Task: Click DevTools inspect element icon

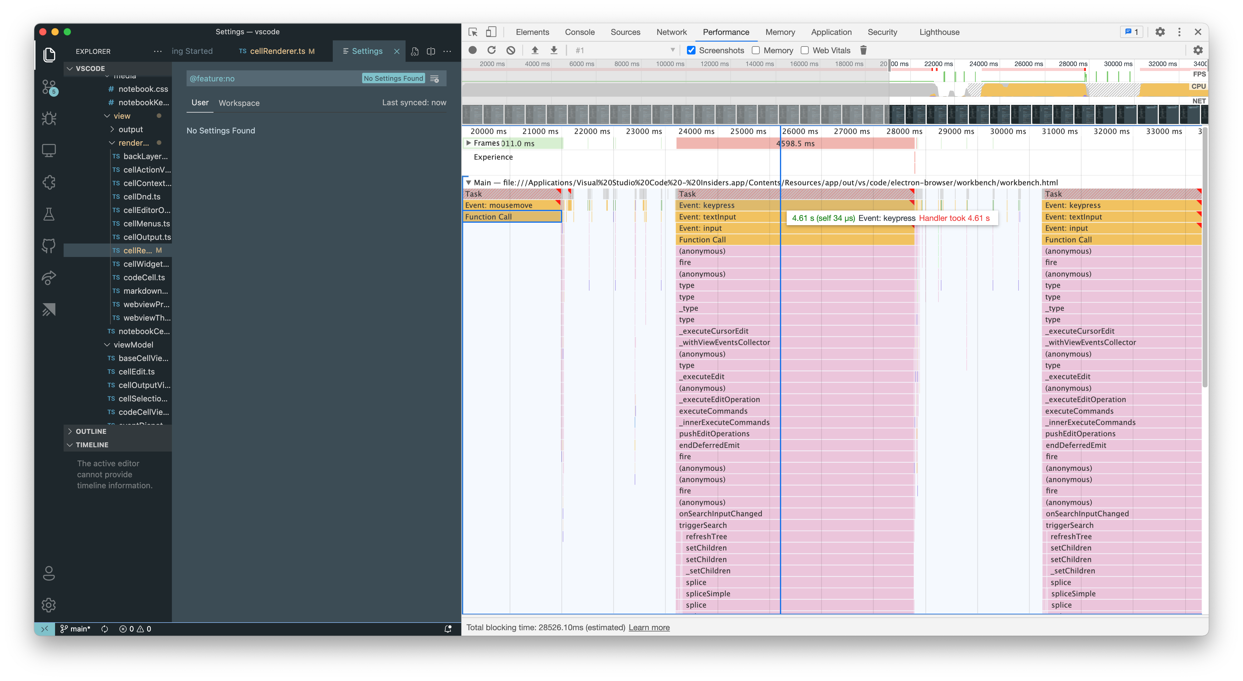Action: coord(473,32)
